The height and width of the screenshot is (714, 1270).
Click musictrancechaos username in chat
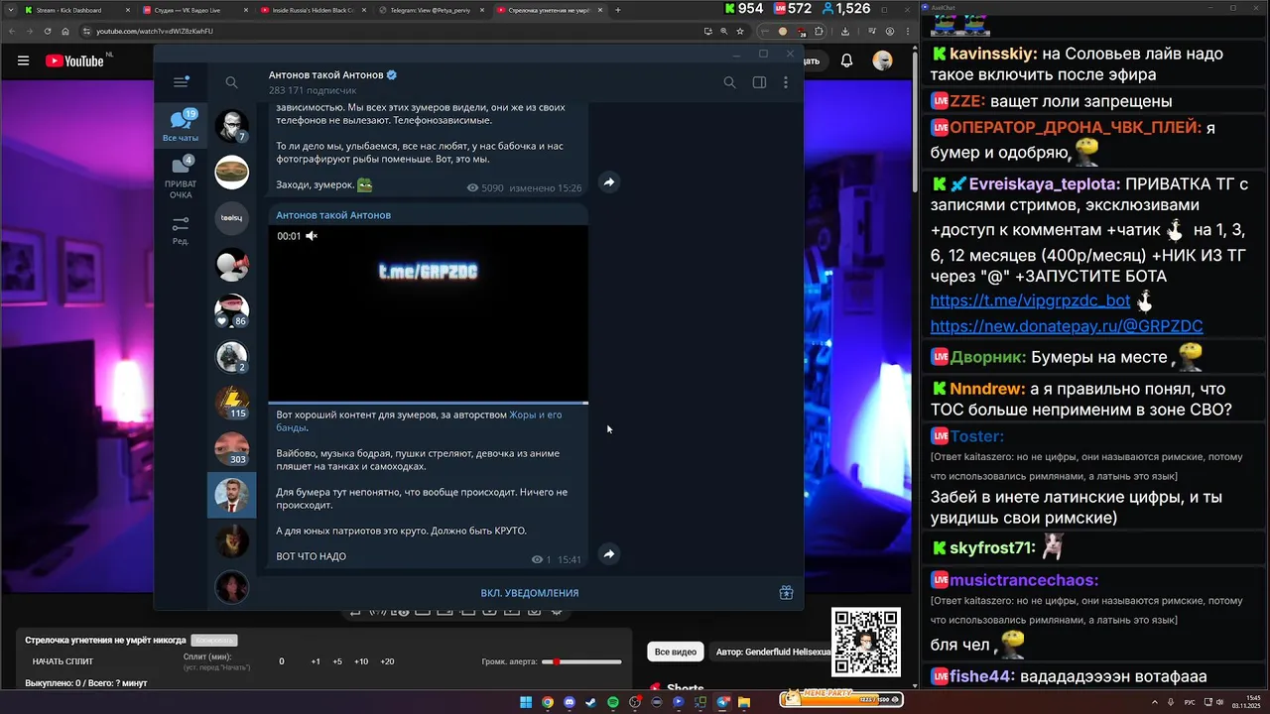tap(1024, 580)
